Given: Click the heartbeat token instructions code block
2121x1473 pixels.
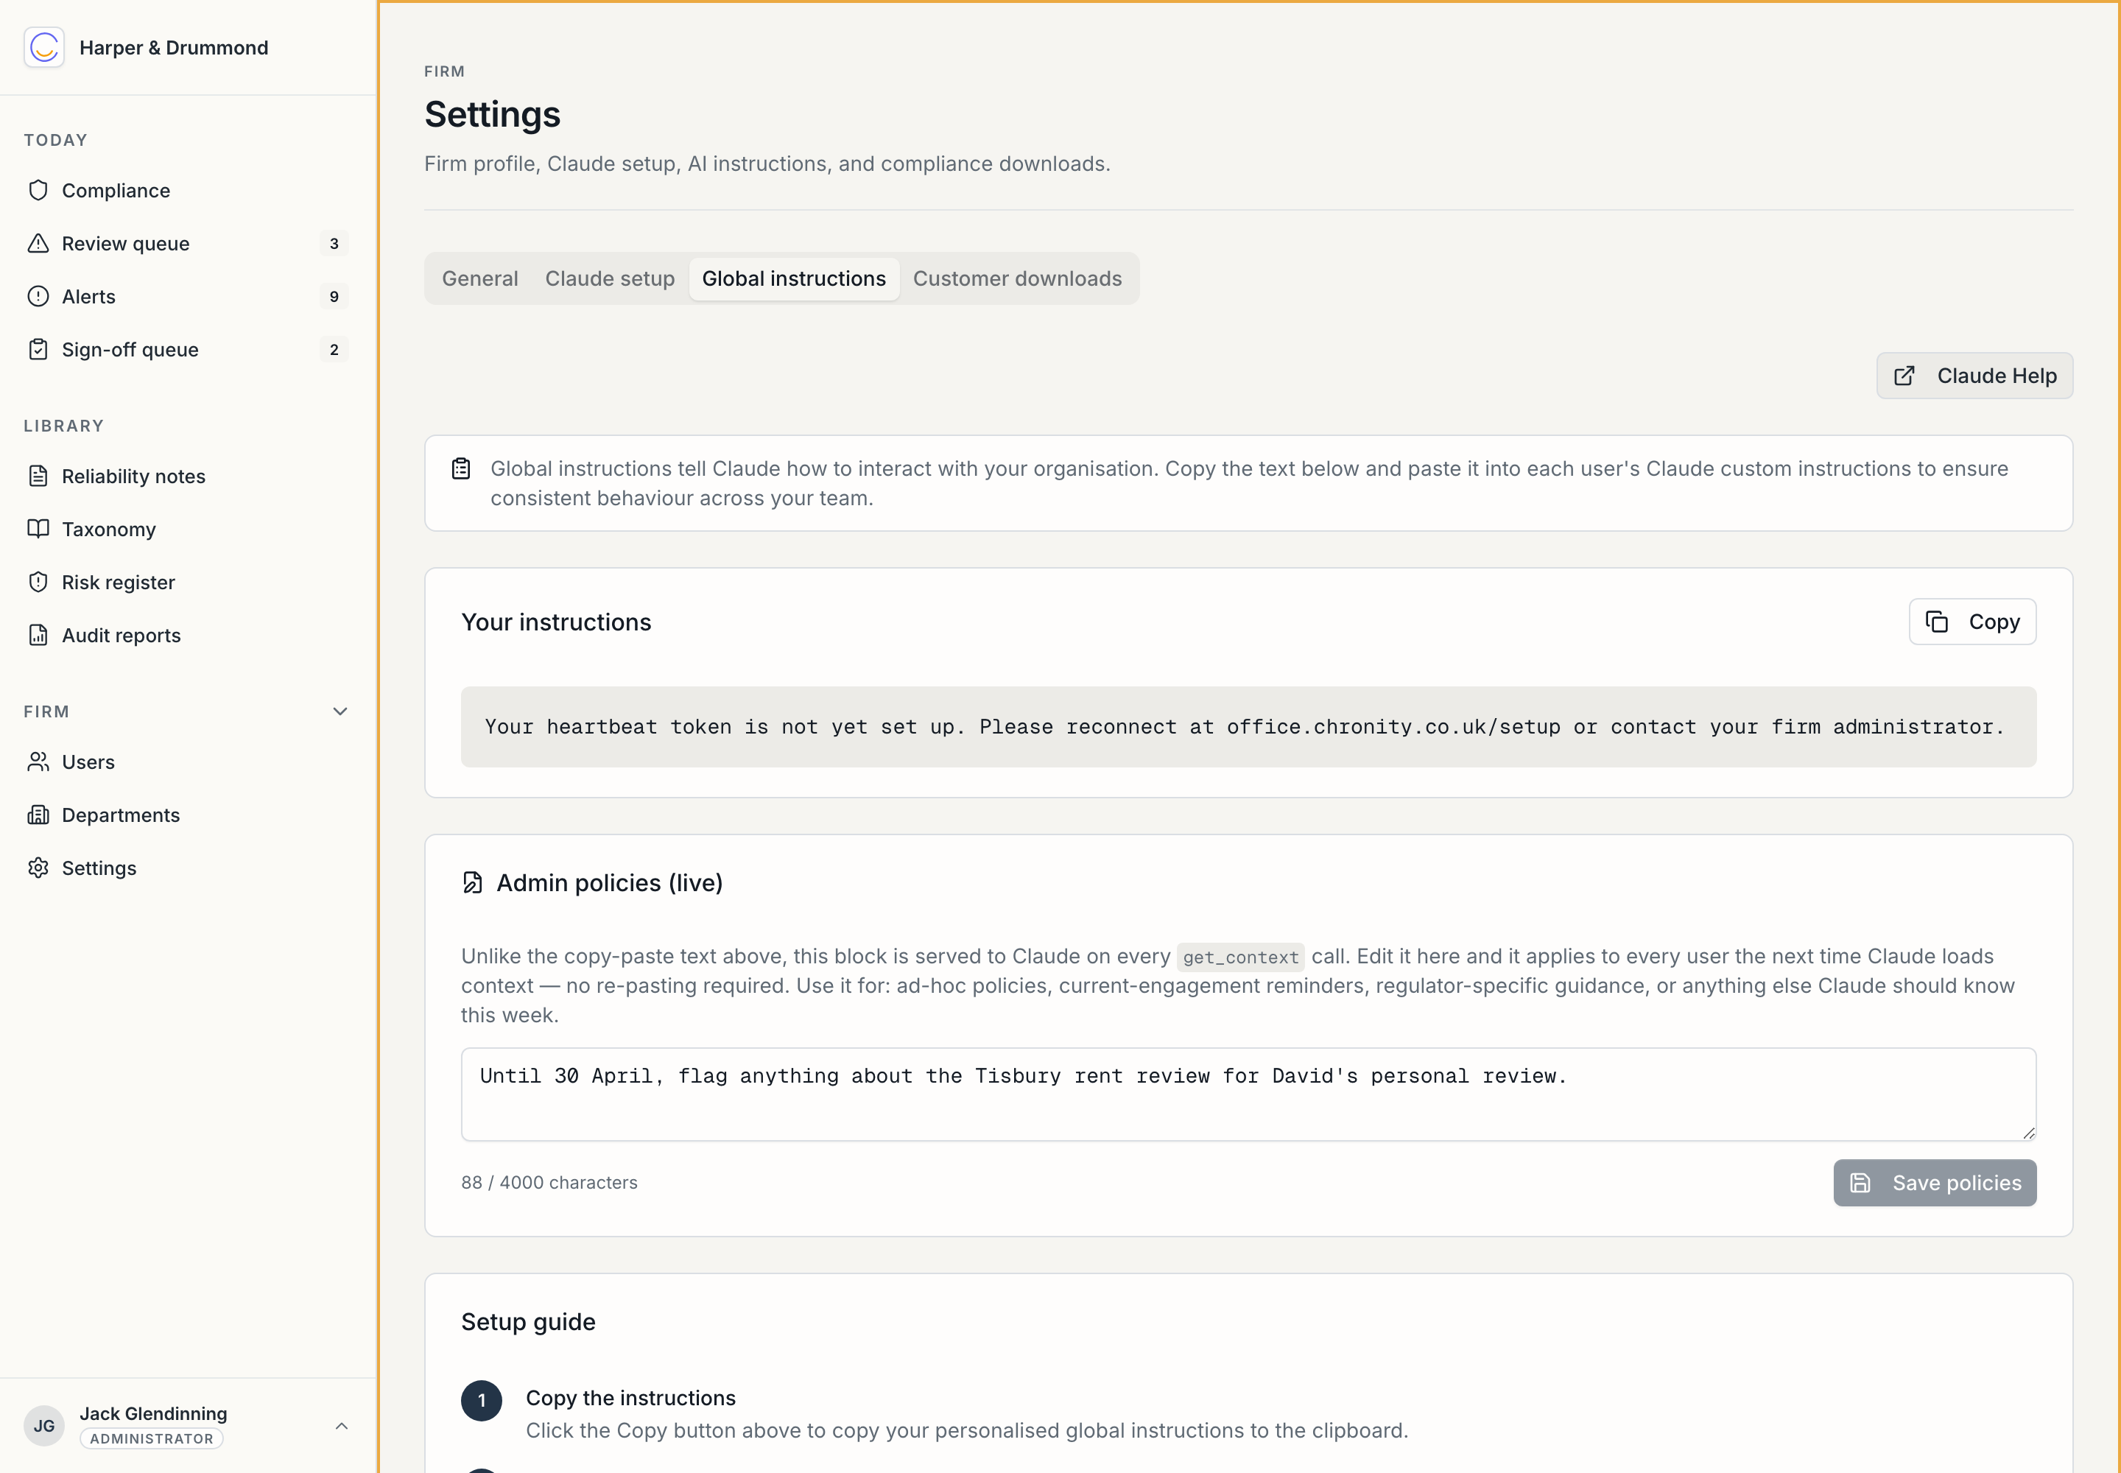Looking at the screenshot, I should pyautogui.click(x=1248, y=726).
